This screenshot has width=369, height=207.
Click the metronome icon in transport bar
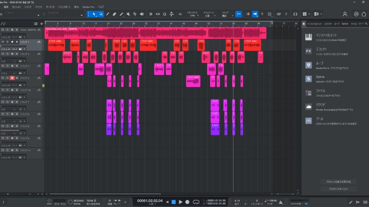[281, 202]
